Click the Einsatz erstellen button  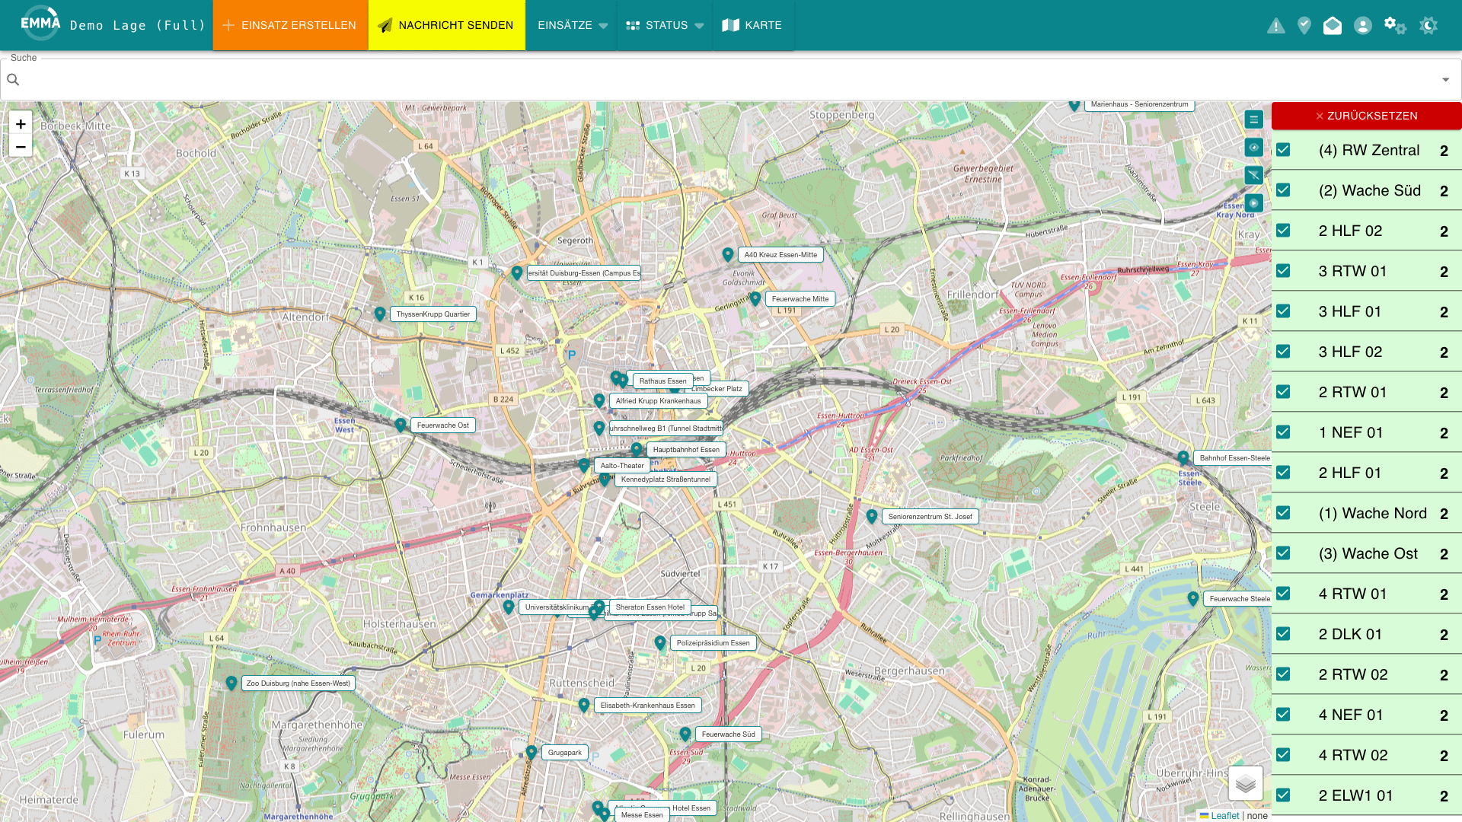point(290,25)
